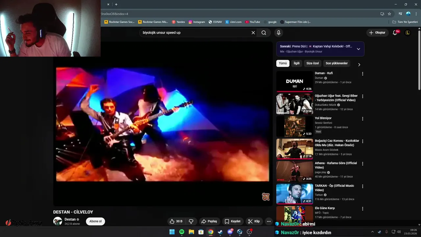Expand the Sonraki mix playlist panel

(359, 49)
